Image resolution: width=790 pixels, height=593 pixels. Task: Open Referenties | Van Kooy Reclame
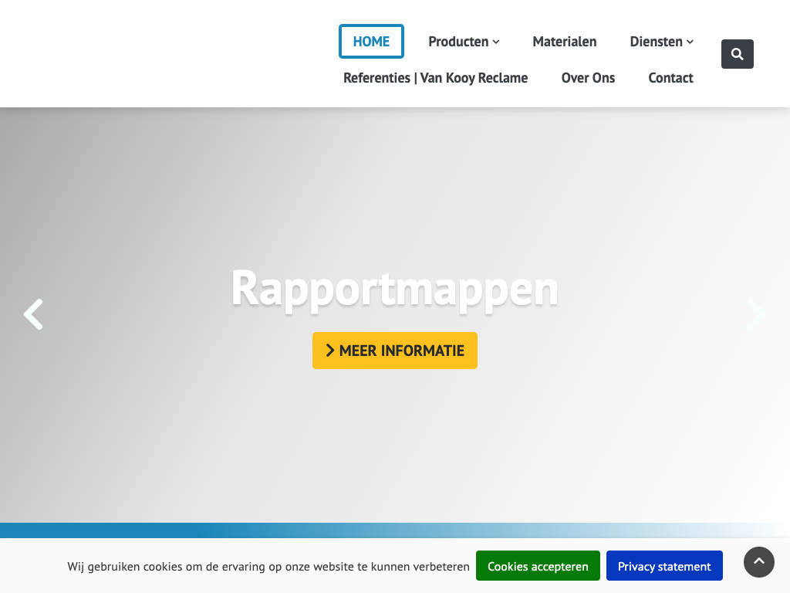(x=435, y=78)
